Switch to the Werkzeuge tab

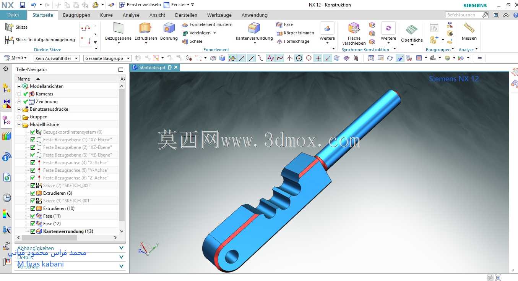[219, 15]
